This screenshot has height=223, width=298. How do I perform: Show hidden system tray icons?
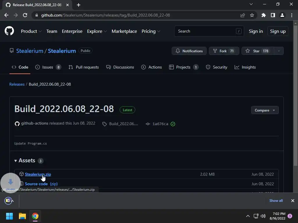pos(248,216)
